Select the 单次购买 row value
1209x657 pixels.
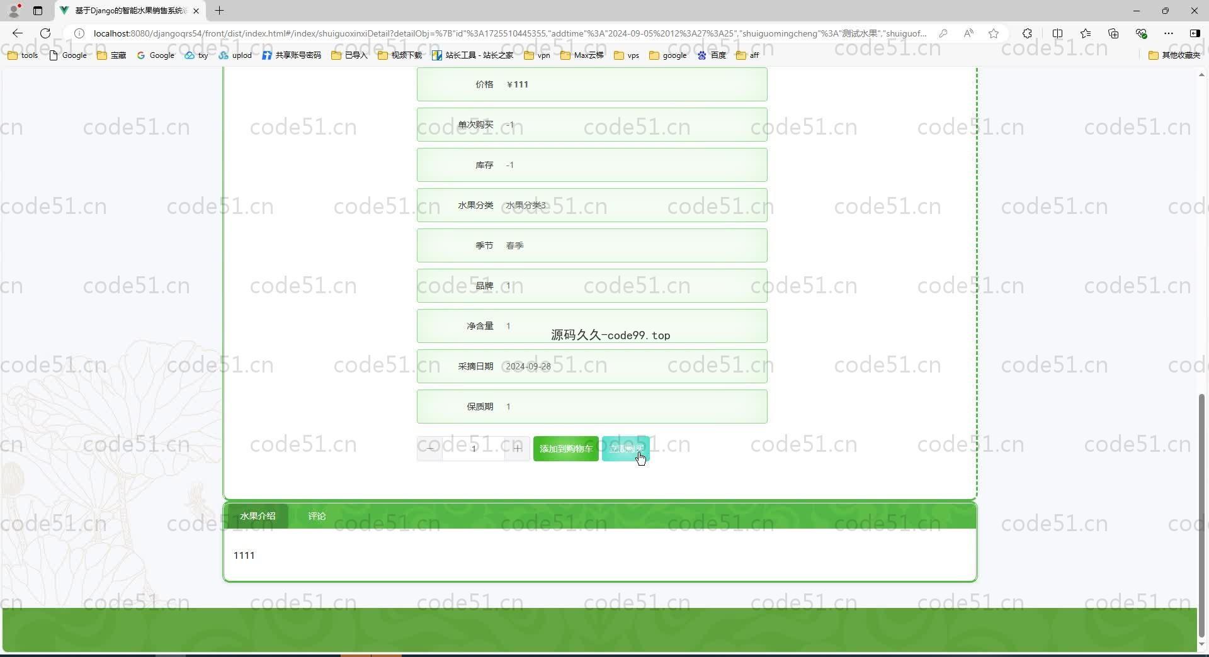click(510, 125)
